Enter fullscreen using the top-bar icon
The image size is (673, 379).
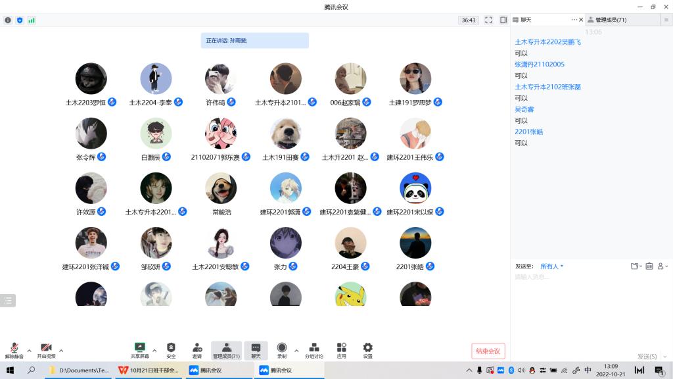(488, 20)
